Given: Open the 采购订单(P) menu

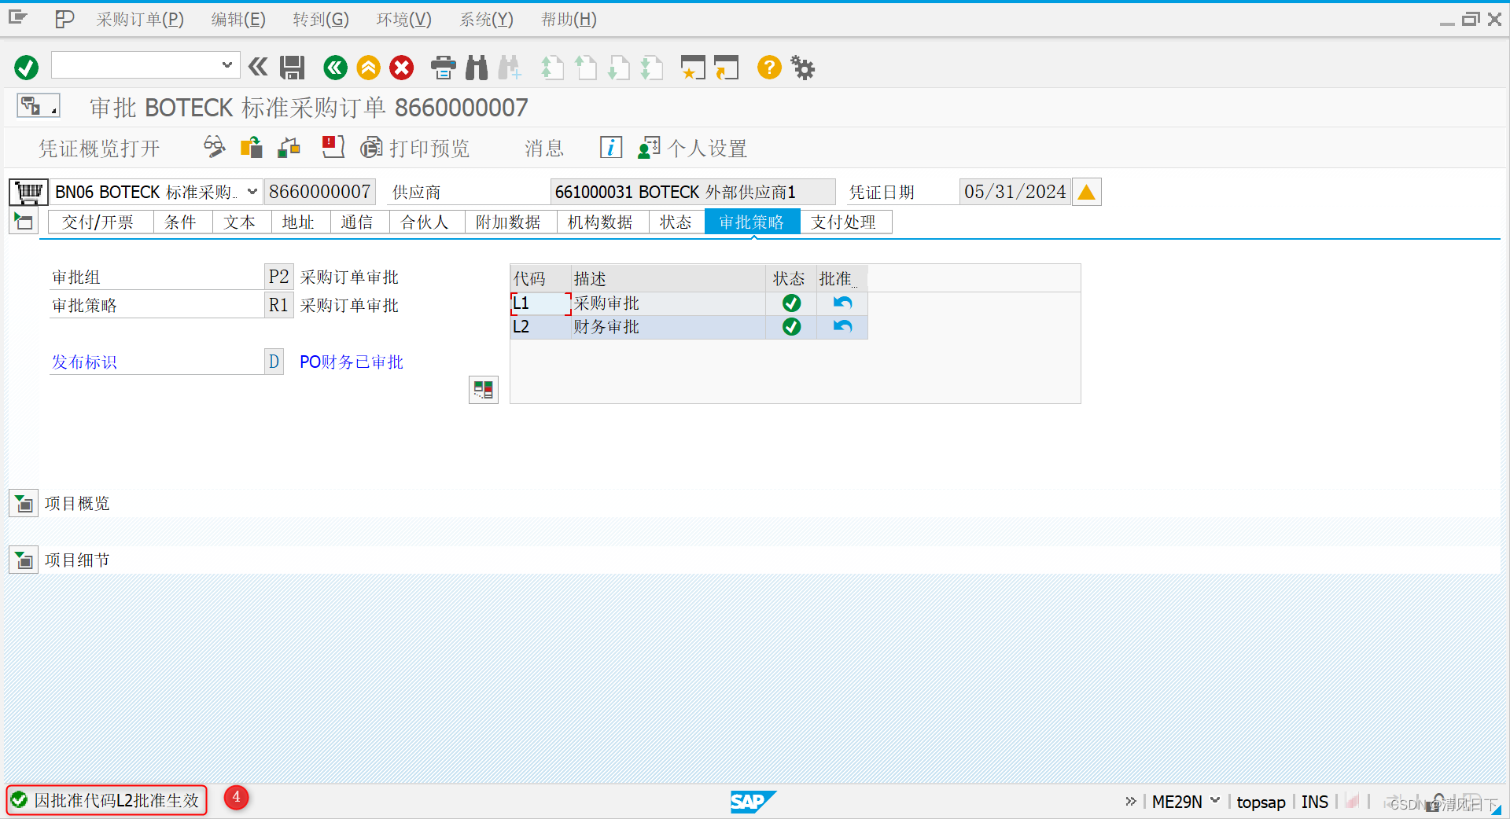Looking at the screenshot, I should (x=140, y=20).
